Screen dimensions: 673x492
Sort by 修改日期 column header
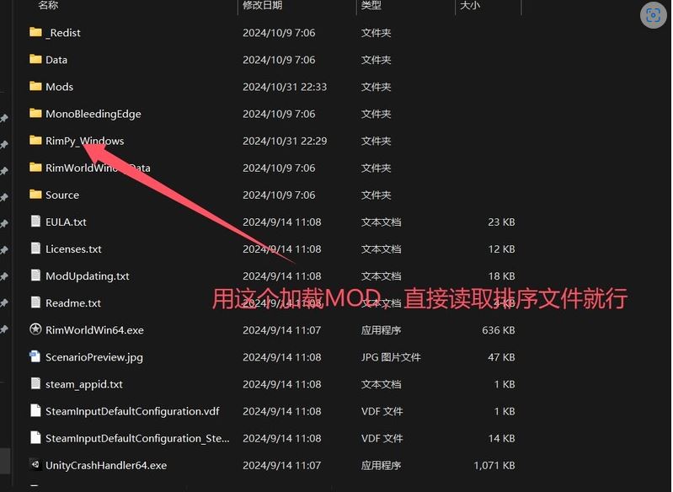pos(262,6)
